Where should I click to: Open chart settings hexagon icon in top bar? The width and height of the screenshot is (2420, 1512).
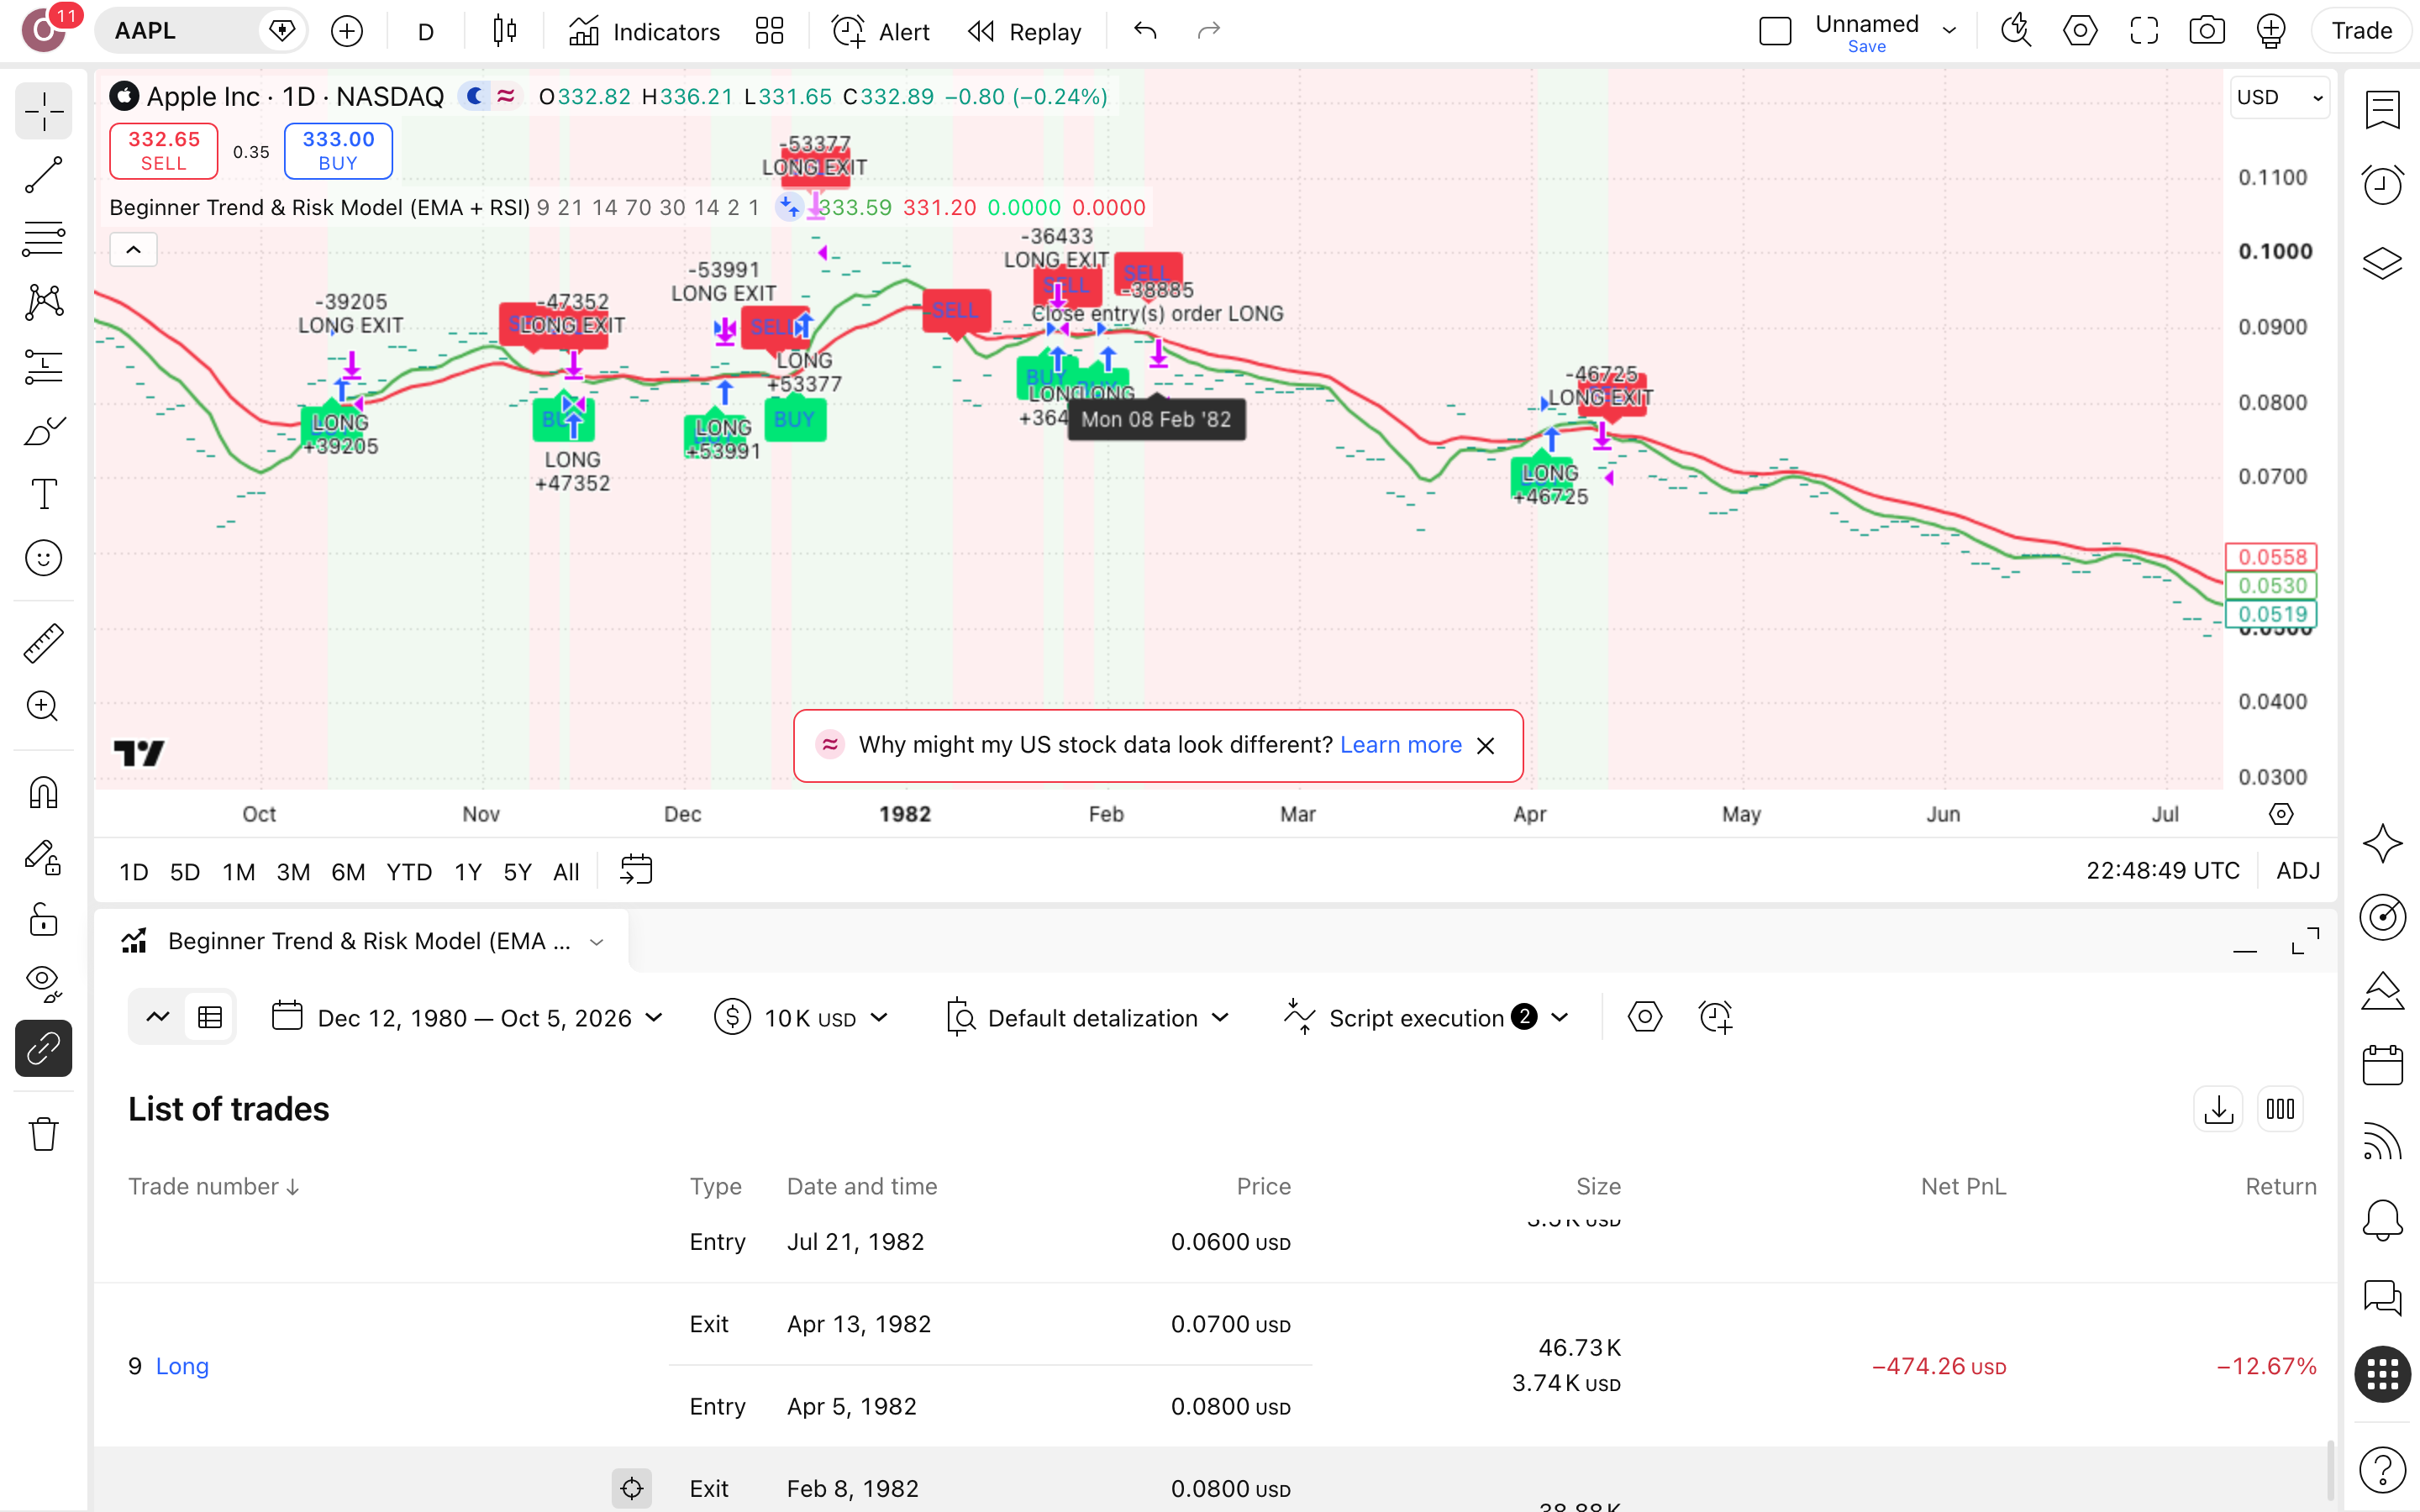pos(2080,31)
